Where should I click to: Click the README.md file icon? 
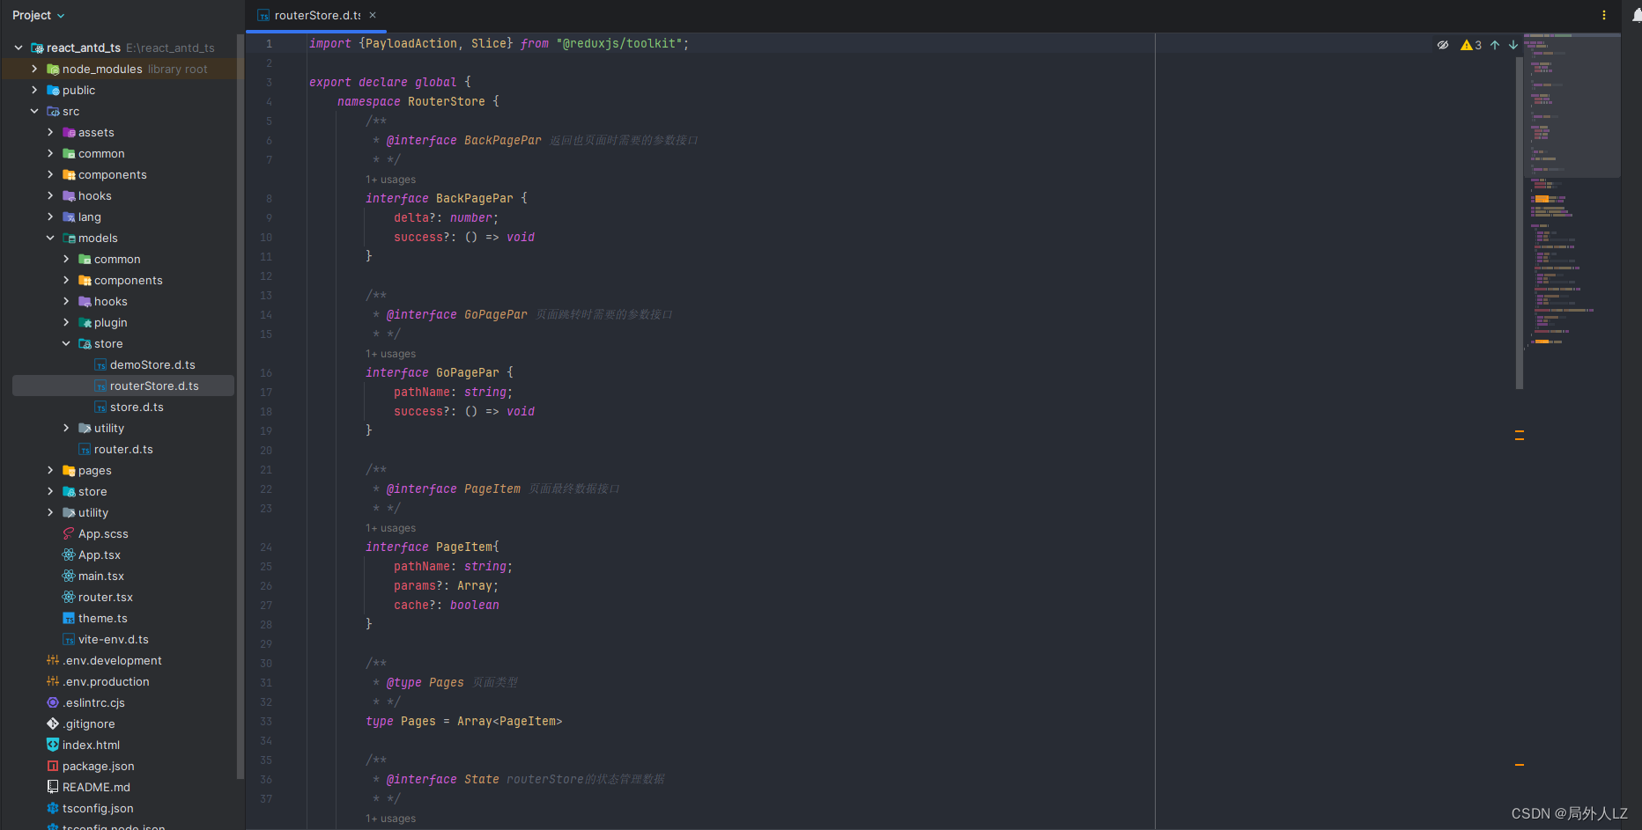coord(53,787)
